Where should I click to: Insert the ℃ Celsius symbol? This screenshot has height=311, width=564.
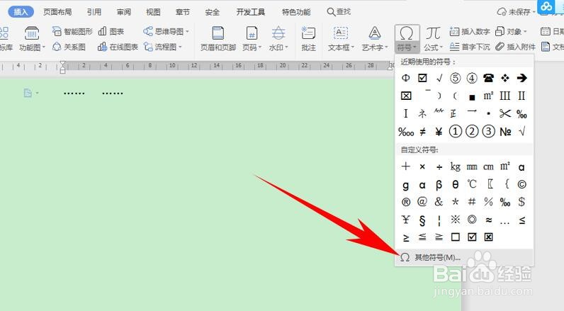click(x=472, y=184)
